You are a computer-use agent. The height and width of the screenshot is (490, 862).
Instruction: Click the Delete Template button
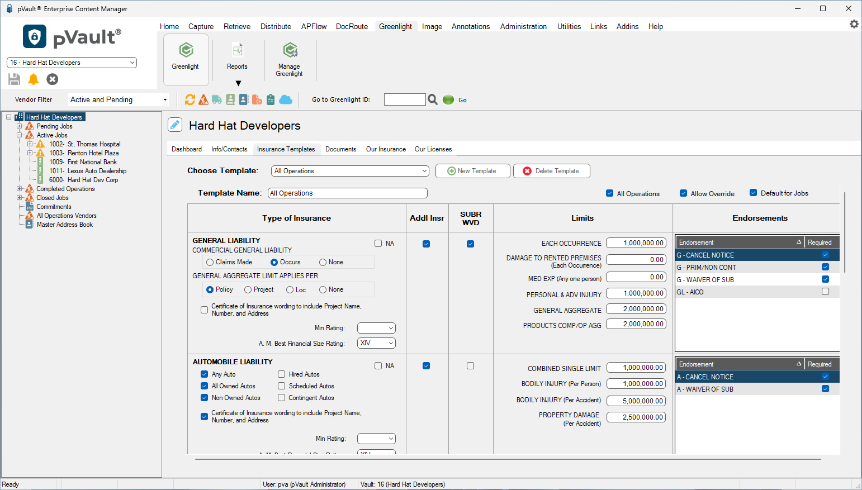(552, 171)
